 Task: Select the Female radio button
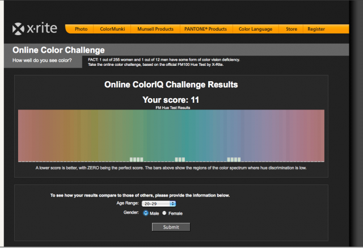click(x=164, y=213)
